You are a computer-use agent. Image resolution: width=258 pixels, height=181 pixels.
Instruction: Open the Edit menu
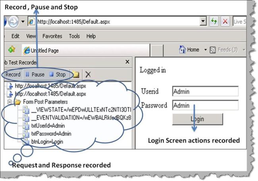pyautogui.click(x=15, y=36)
